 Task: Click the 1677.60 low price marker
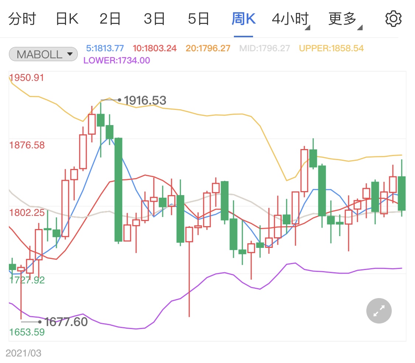tap(66, 322)
